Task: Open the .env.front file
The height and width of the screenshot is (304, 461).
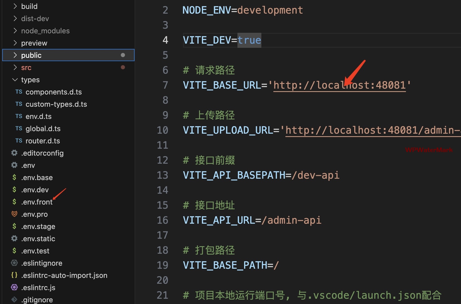Action: (37, 202)
